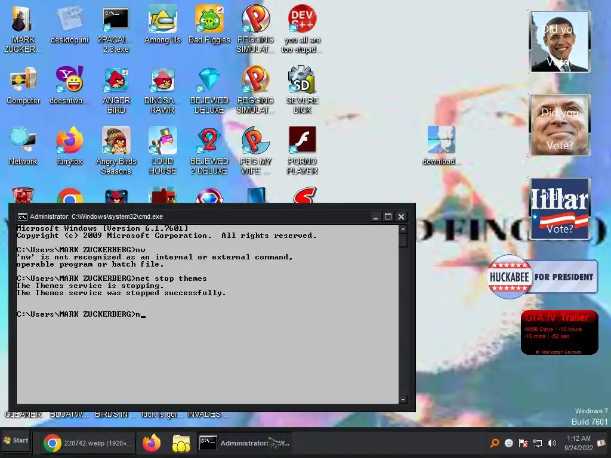Click the Hillary 'Vote?' gadget
Image resolution: width=611 pixels, height=458 pixels.
tap(559, 208)
